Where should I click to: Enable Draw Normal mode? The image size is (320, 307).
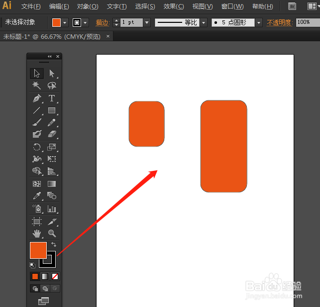pos(35,289)
